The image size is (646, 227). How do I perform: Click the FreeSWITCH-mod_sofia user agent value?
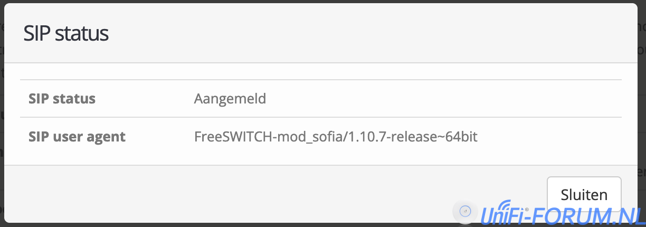tap(336, 137)
